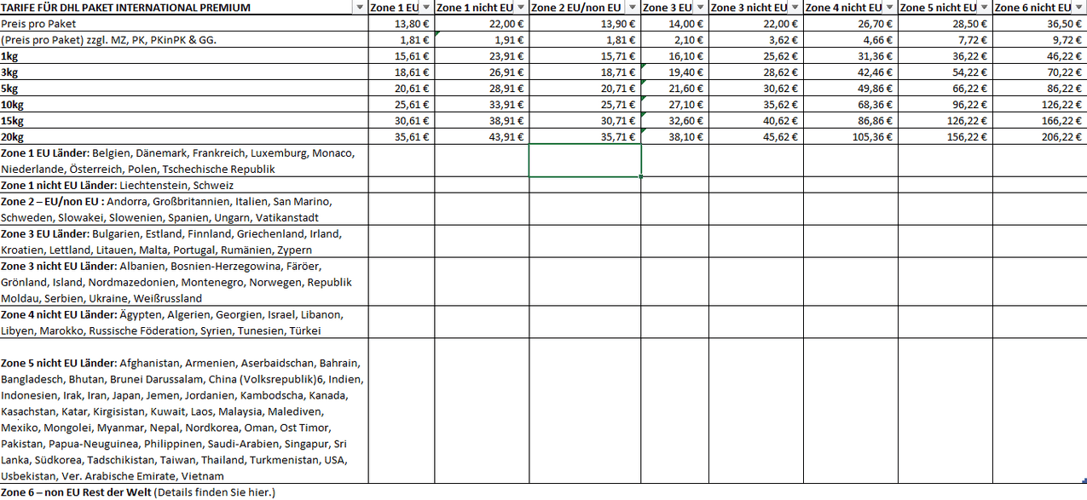This screenshot has height=500, width=1087.
Task: Select the 38,10 € price in the 20kg row
Action: tap(675, 137)
